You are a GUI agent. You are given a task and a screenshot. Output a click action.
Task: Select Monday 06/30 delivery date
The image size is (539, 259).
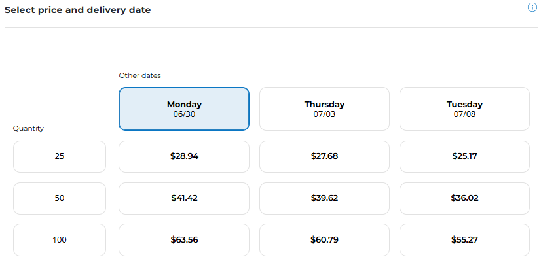click(x=184, y=109)
